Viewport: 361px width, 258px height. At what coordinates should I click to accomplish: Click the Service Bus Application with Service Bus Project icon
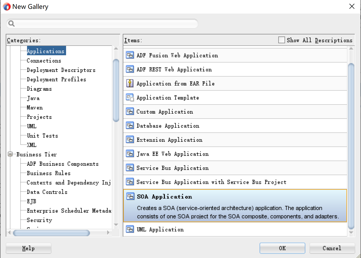pos(130,182)
